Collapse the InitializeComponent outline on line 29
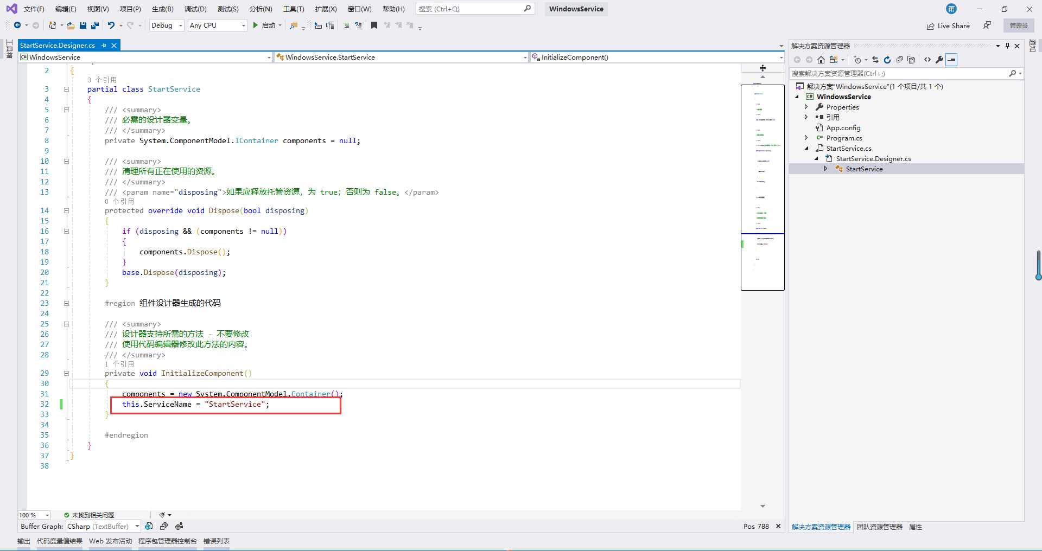1042x551 pixels. coord(66,373)
